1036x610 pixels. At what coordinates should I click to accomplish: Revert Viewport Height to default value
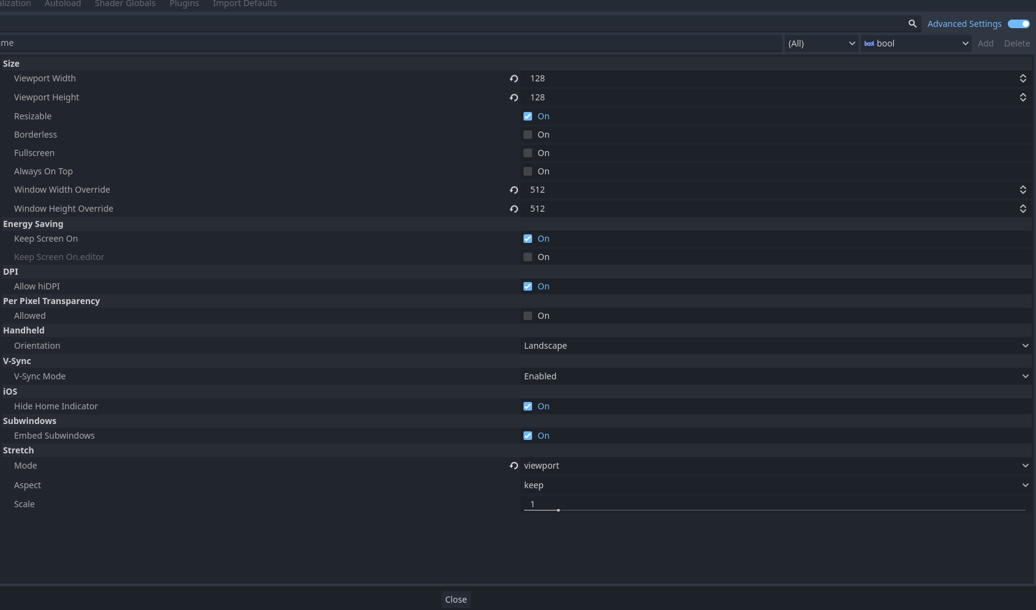click(x=514, y=97)
